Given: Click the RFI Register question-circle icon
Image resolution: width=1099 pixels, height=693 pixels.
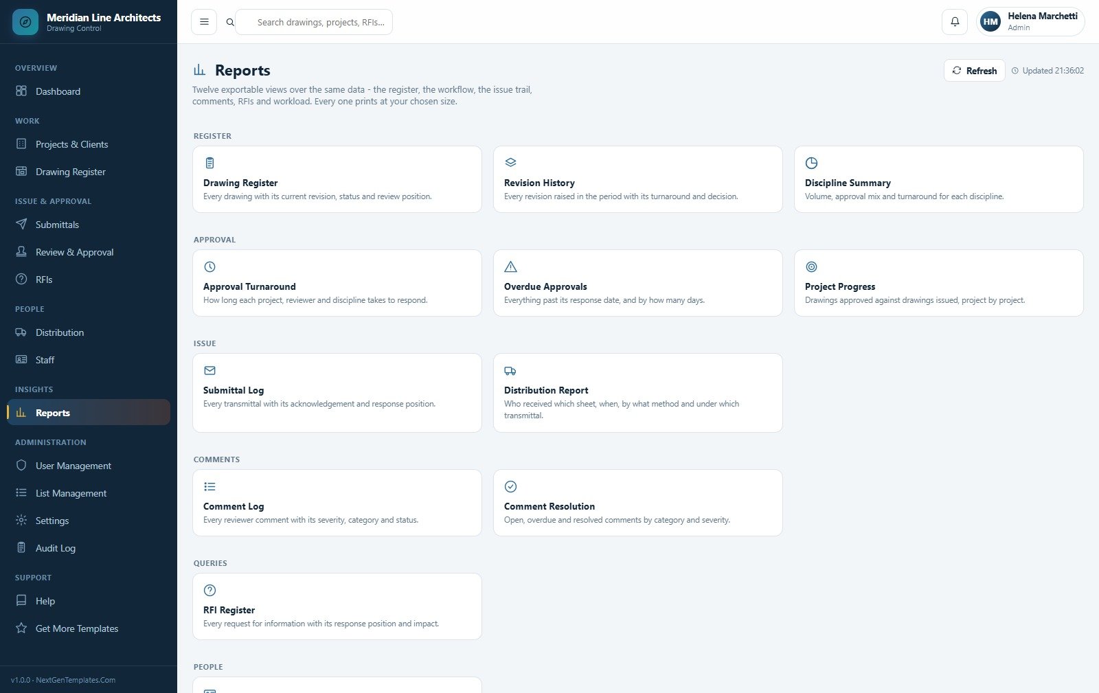Looking at the screenshot, I should [209, 590].
